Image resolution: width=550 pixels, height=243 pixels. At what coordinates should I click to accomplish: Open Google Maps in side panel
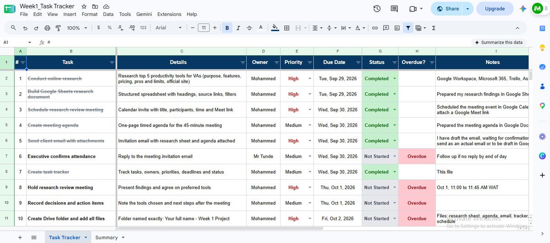(542, 106)
